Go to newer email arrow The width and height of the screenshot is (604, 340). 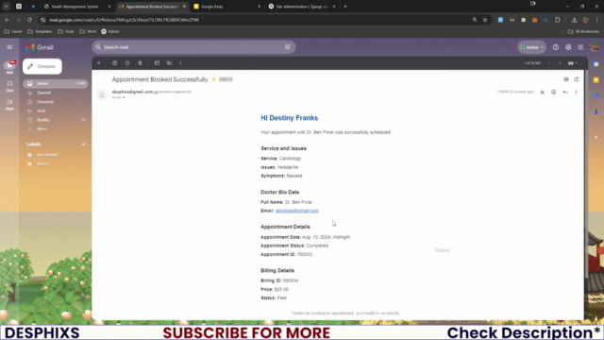549,63
